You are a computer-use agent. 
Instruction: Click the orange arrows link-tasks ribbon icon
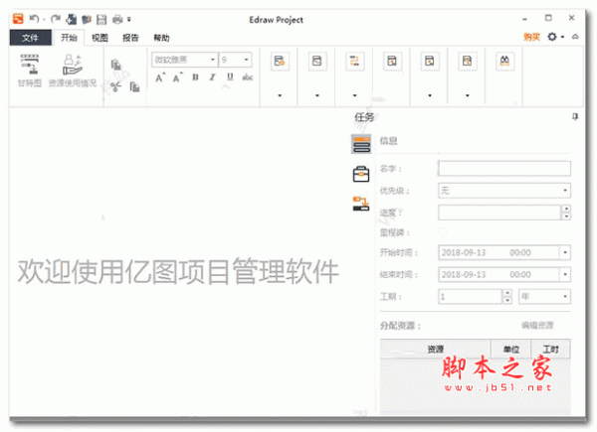point(354,62)
